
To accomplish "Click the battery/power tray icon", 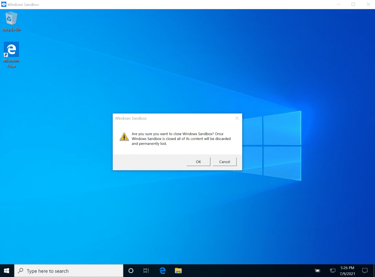I will 318,271.
